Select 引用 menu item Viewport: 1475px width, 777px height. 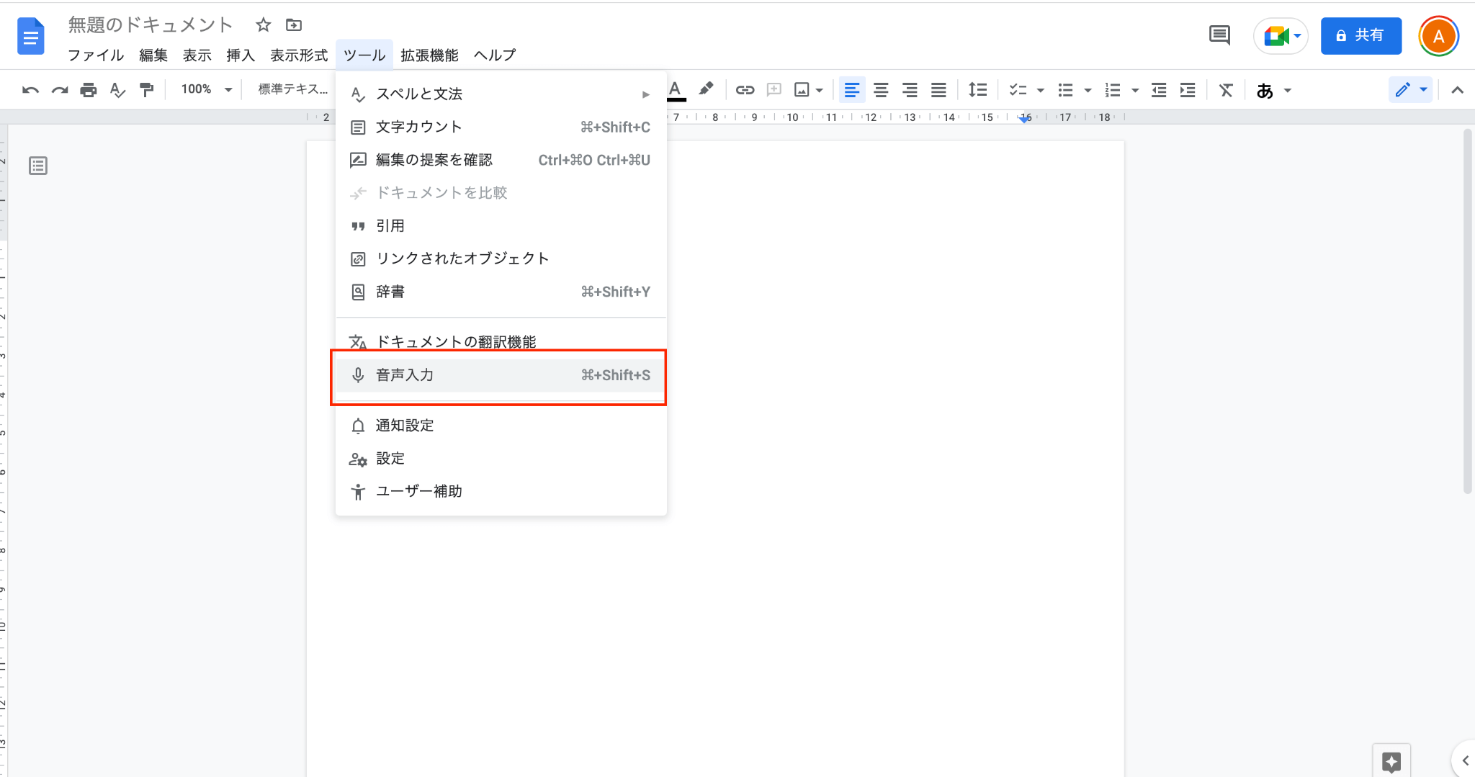pos(501,226)
